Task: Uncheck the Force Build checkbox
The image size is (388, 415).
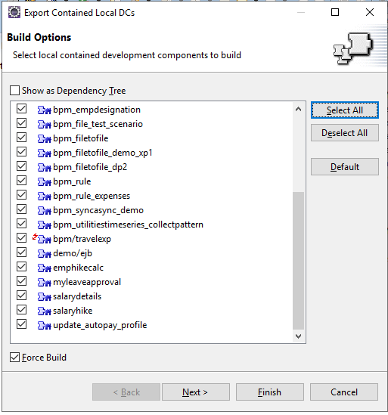Action: [x=14, y=357]
